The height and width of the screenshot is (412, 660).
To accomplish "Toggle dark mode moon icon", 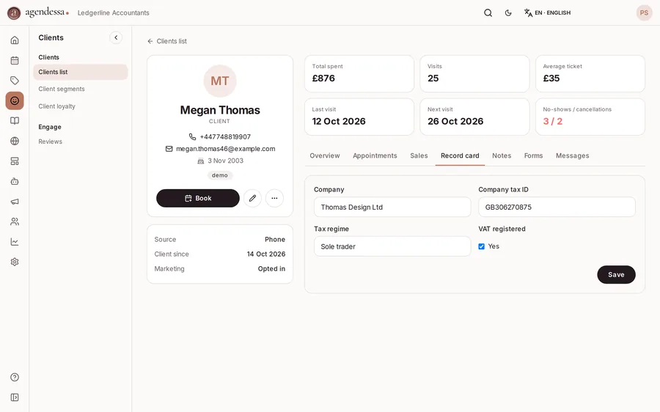I will [508, 12].
